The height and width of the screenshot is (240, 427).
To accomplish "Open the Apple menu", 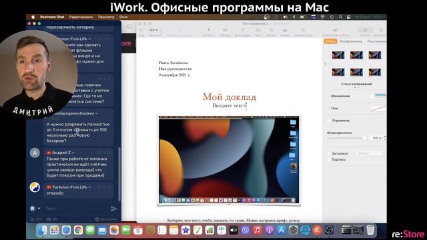I will (x=33, y=17).
